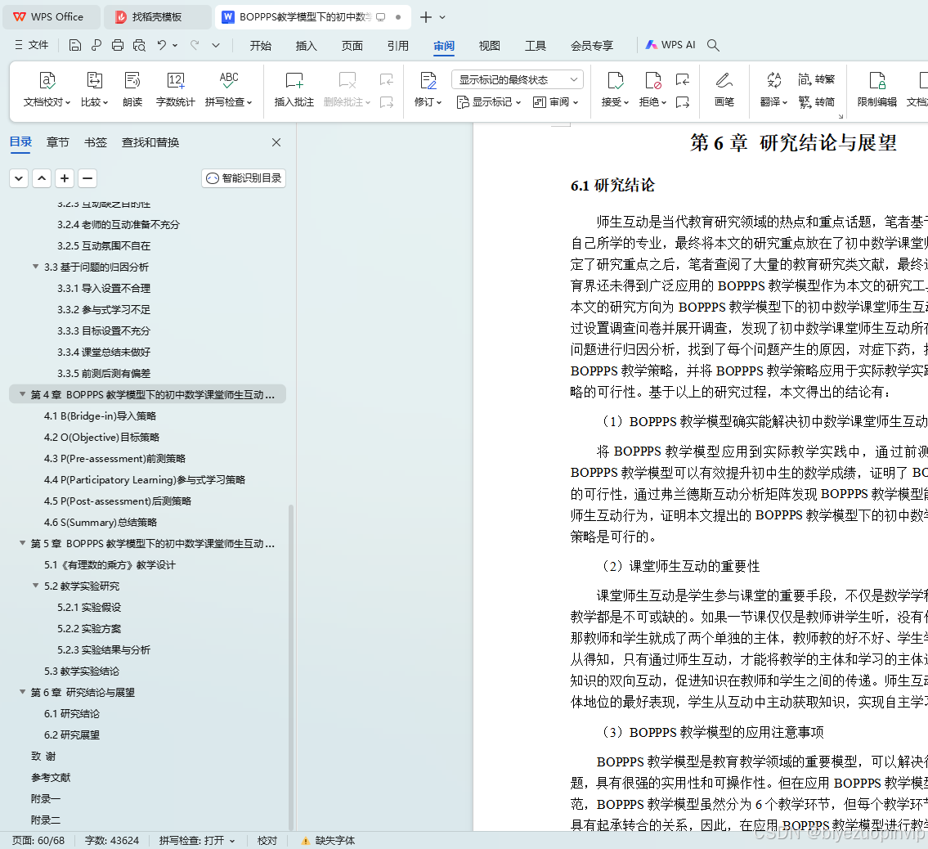Screen dimensions: 928x849
Task: Click 接受 accept revision icon
Action: (x=616, y=80)
